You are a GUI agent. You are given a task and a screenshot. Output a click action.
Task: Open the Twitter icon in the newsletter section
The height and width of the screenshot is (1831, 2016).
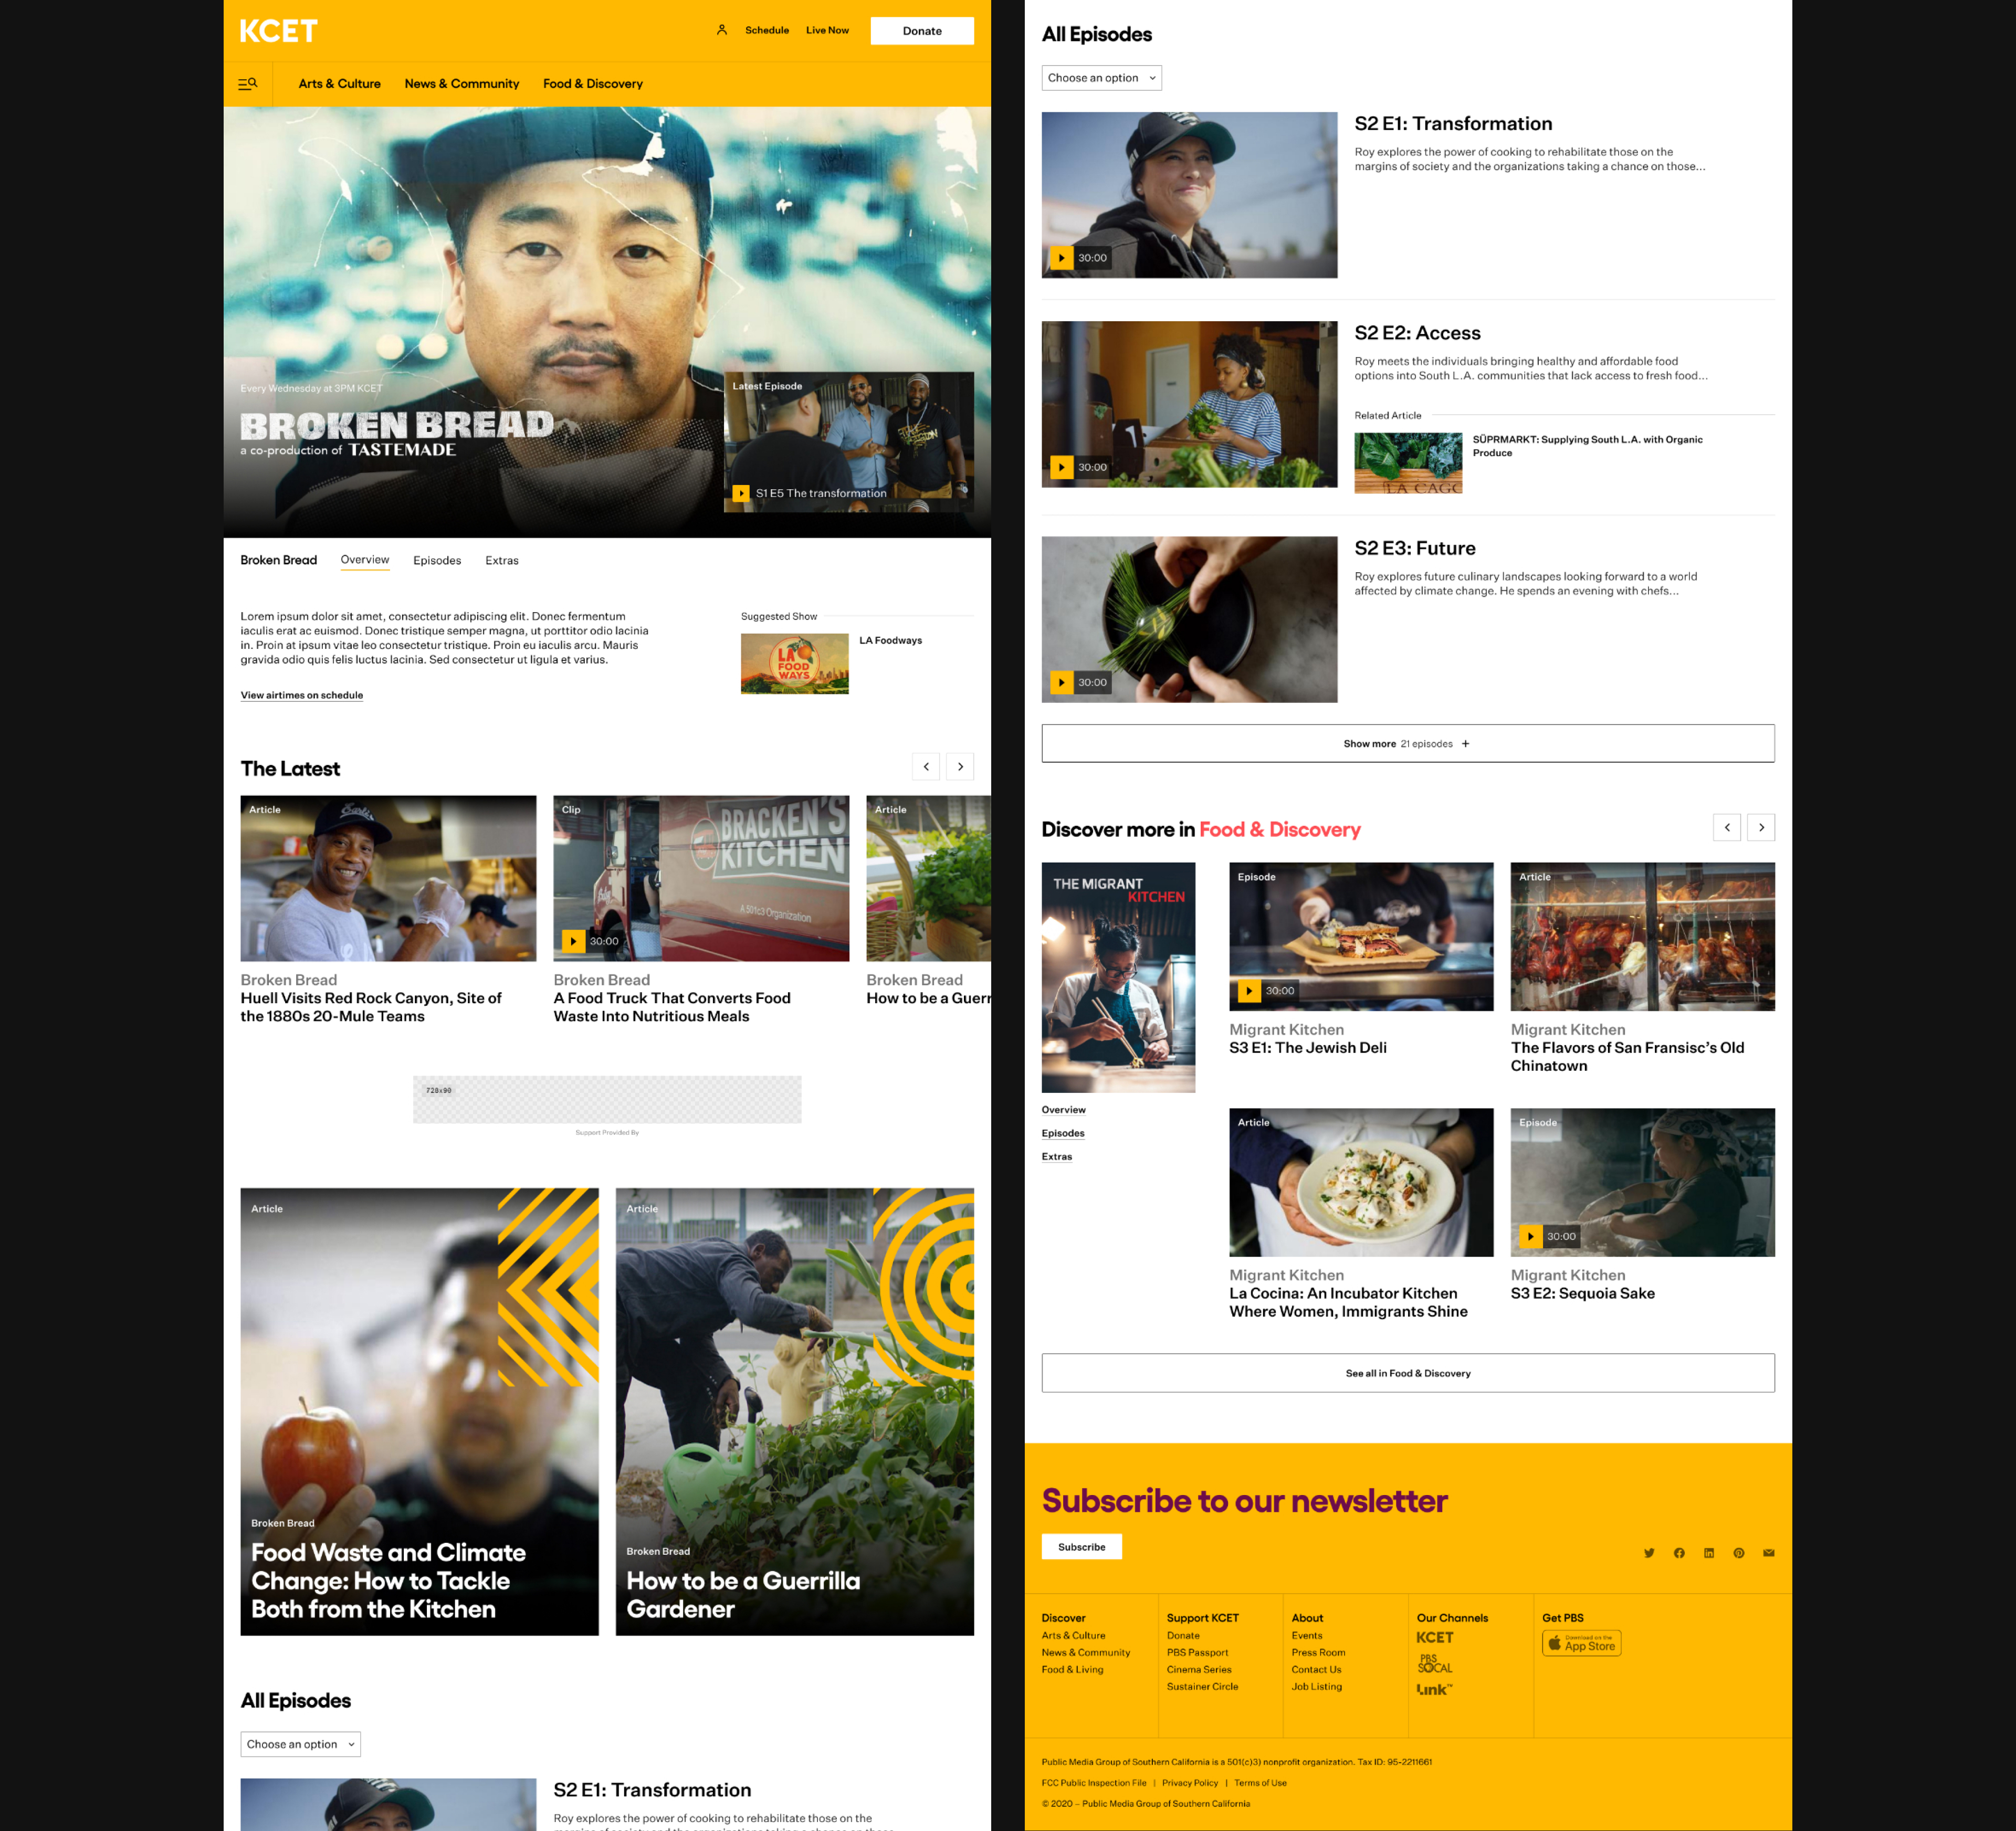[x=1649, y=1553]
